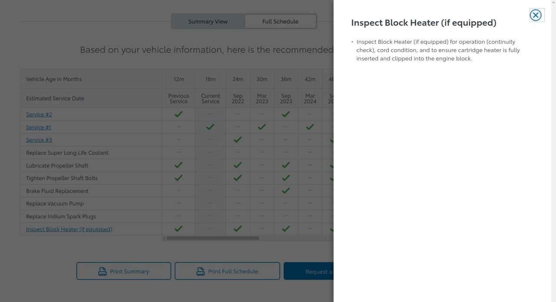Click the Request button at the bottom
This screenshot has width=556, height=302.
click(x=309, y=271)
